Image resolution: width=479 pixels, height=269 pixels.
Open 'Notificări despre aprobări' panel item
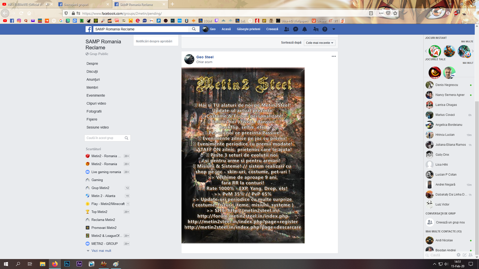(x=154, y=41)
